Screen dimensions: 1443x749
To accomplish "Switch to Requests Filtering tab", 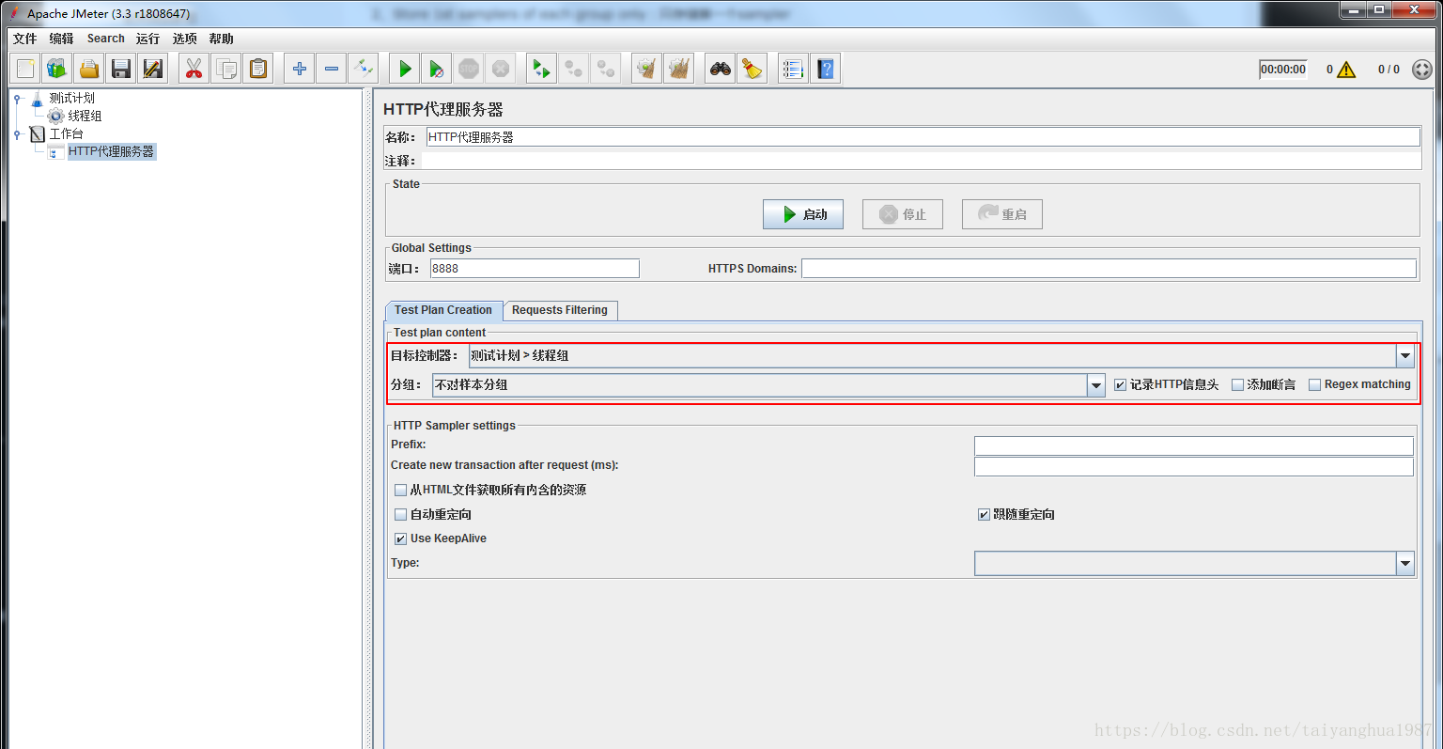I will point(560,310).
